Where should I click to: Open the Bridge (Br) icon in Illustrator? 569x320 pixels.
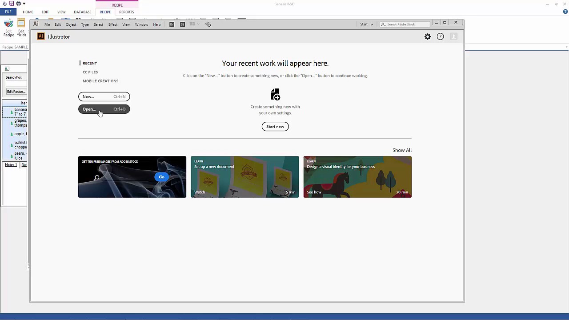pos(172,24)
